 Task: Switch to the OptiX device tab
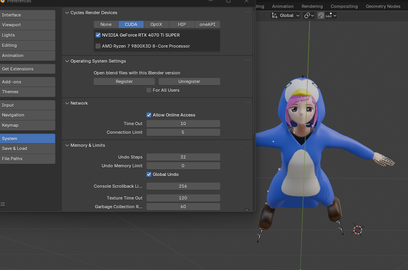(156, 24)
